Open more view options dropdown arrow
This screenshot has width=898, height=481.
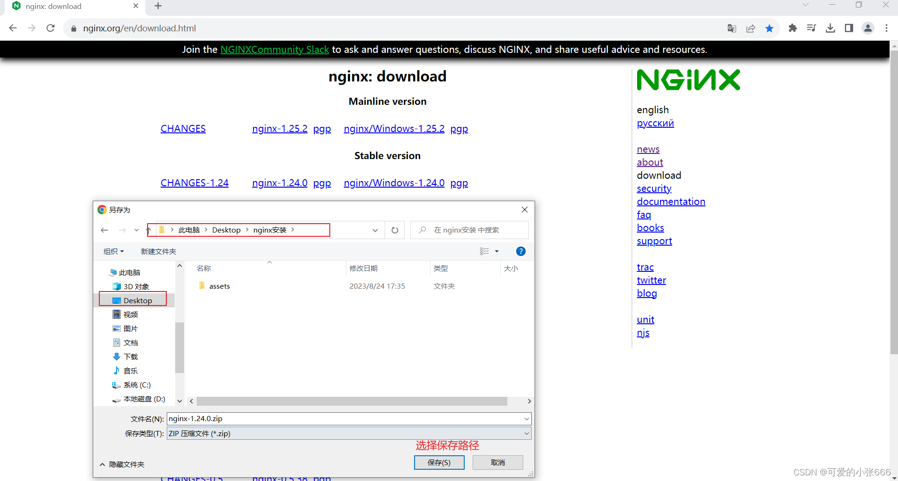[x=497, y=251]
